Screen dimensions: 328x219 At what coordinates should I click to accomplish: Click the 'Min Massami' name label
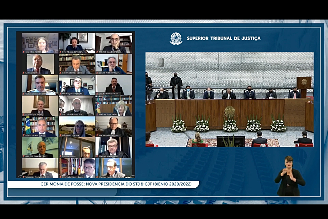(x=31, y=73)
